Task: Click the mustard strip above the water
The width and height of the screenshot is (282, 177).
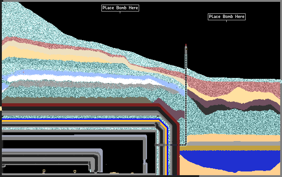Action: 230,148
